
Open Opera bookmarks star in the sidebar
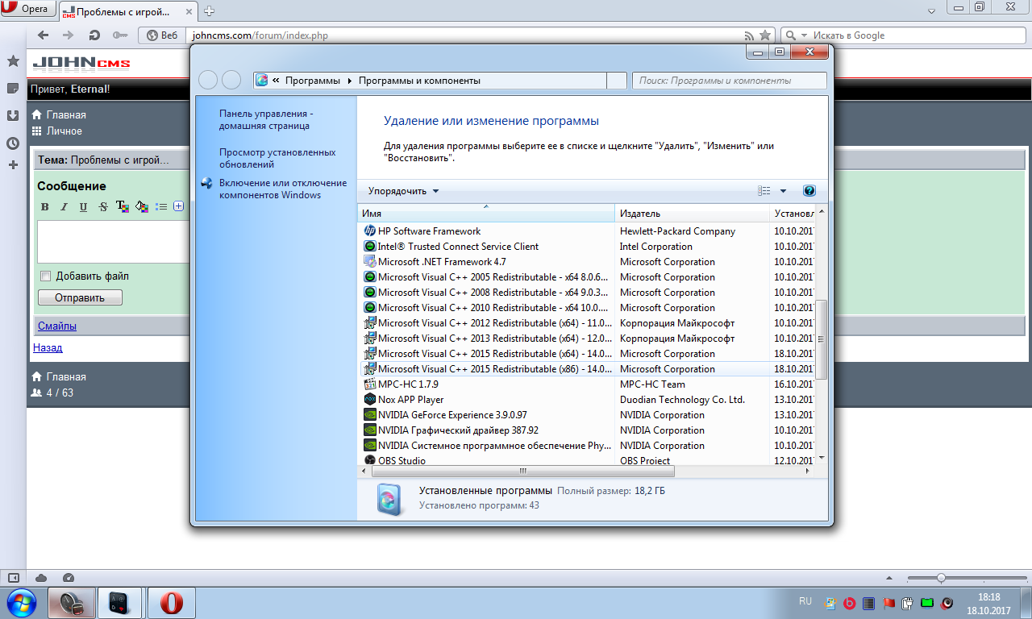(13, 61)
